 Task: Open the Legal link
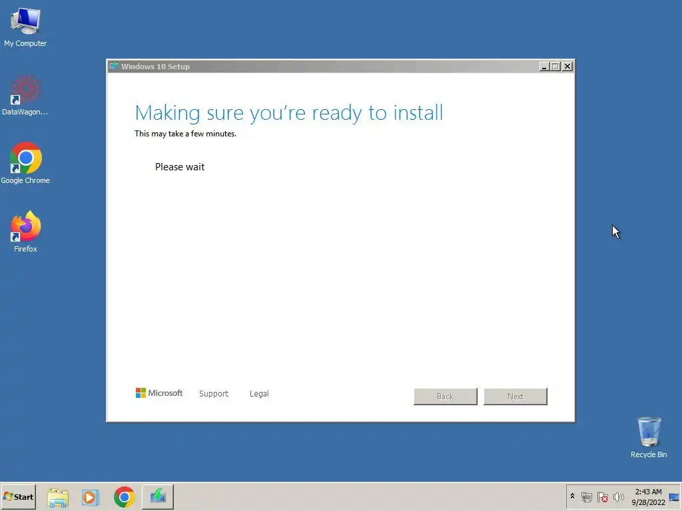pyautogui.click(x=259, y=394)
